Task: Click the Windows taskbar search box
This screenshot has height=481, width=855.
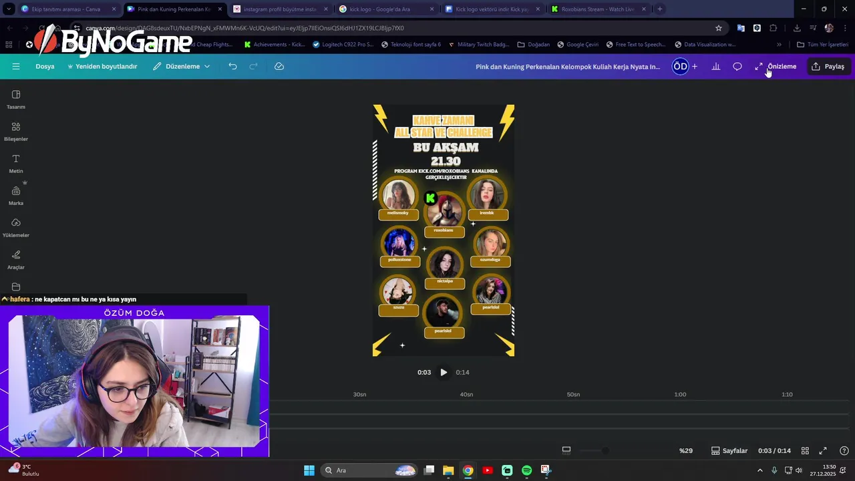Action: tap(369, 470)
